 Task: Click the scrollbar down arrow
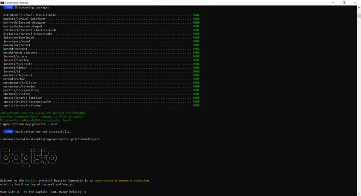pyautogui.click(x=359, y=194)
